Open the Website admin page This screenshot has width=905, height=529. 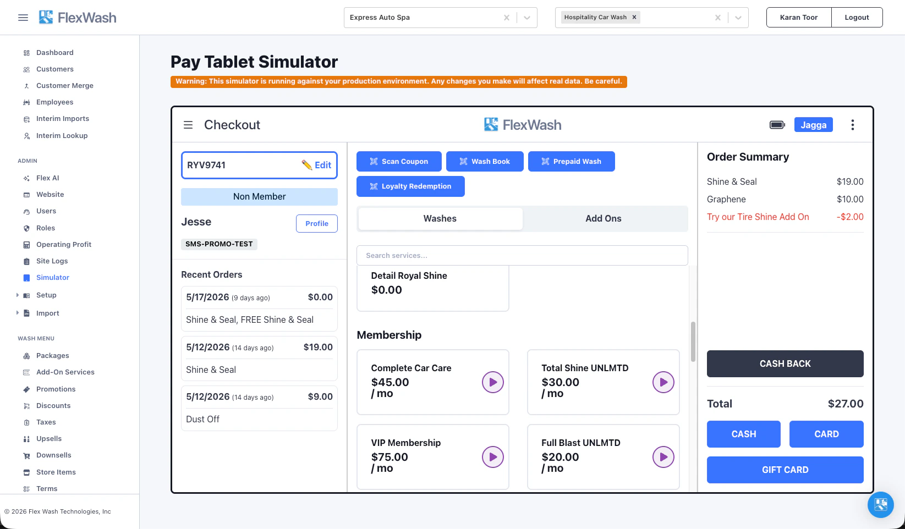pyautogui.click(x=50, y=195)
